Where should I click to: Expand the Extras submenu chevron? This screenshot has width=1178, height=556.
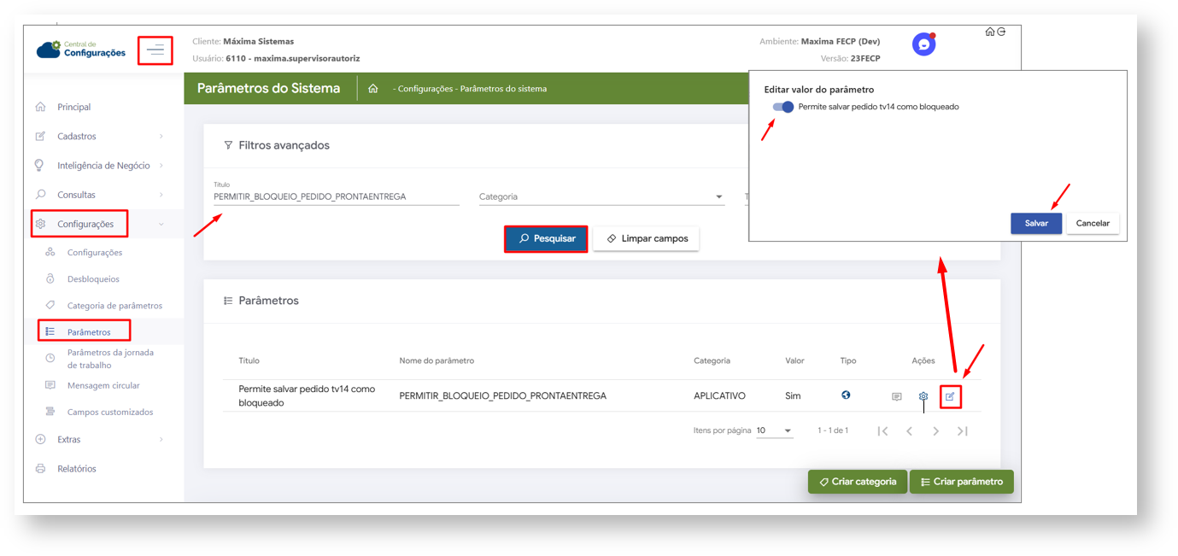(161, 439)
